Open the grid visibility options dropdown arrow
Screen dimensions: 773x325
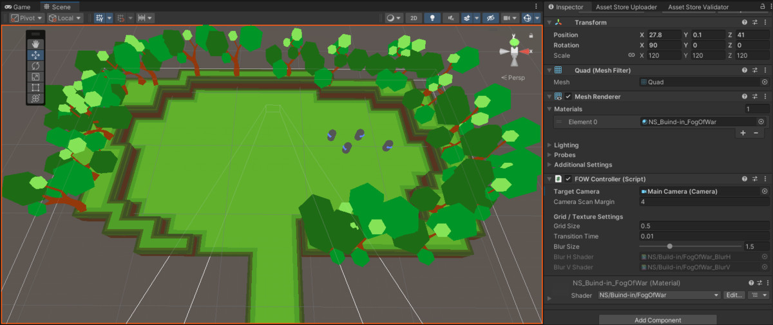click(x=109, y=18)
